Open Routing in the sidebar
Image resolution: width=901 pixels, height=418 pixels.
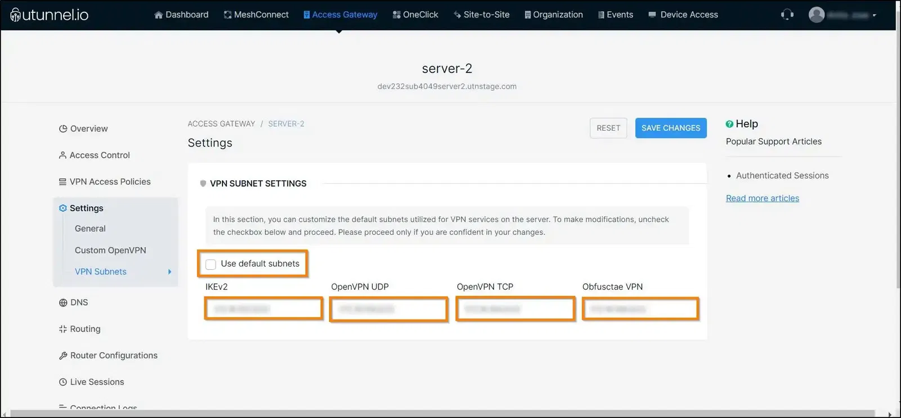79,329
